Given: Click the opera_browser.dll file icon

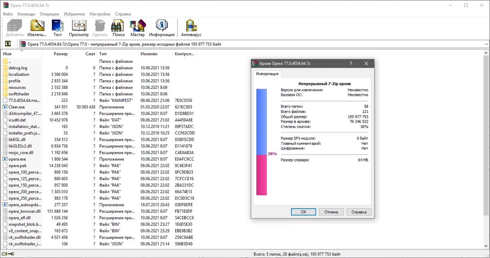Looking at the screenshot, I should [5, 211].
